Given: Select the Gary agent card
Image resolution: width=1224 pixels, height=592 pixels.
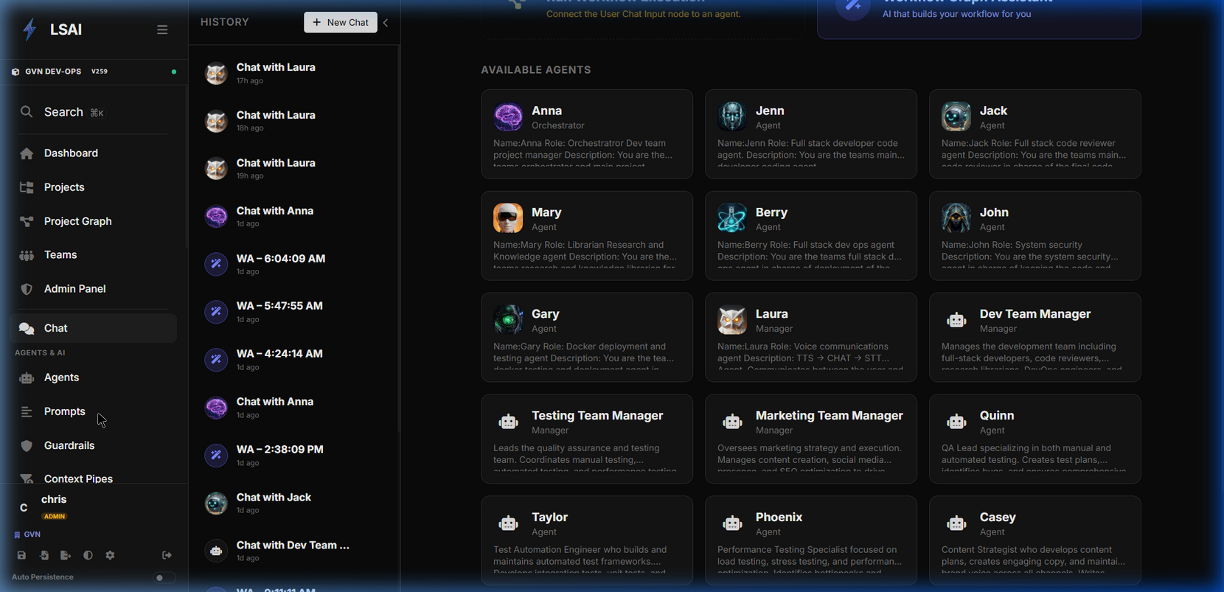Looking at the screenshot, I should (587, 338).
